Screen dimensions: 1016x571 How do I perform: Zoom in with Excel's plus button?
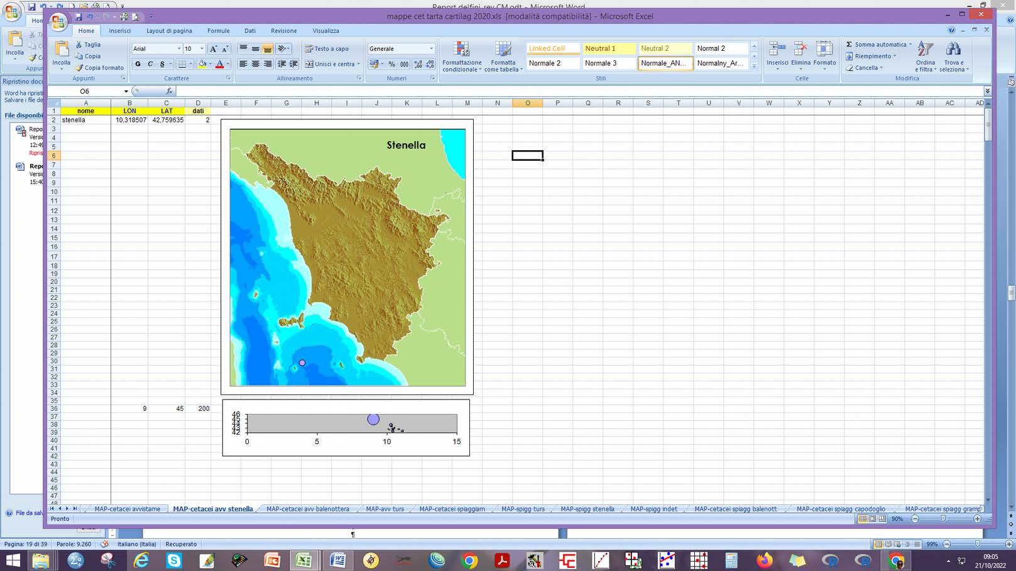click(x=977, y=519)
